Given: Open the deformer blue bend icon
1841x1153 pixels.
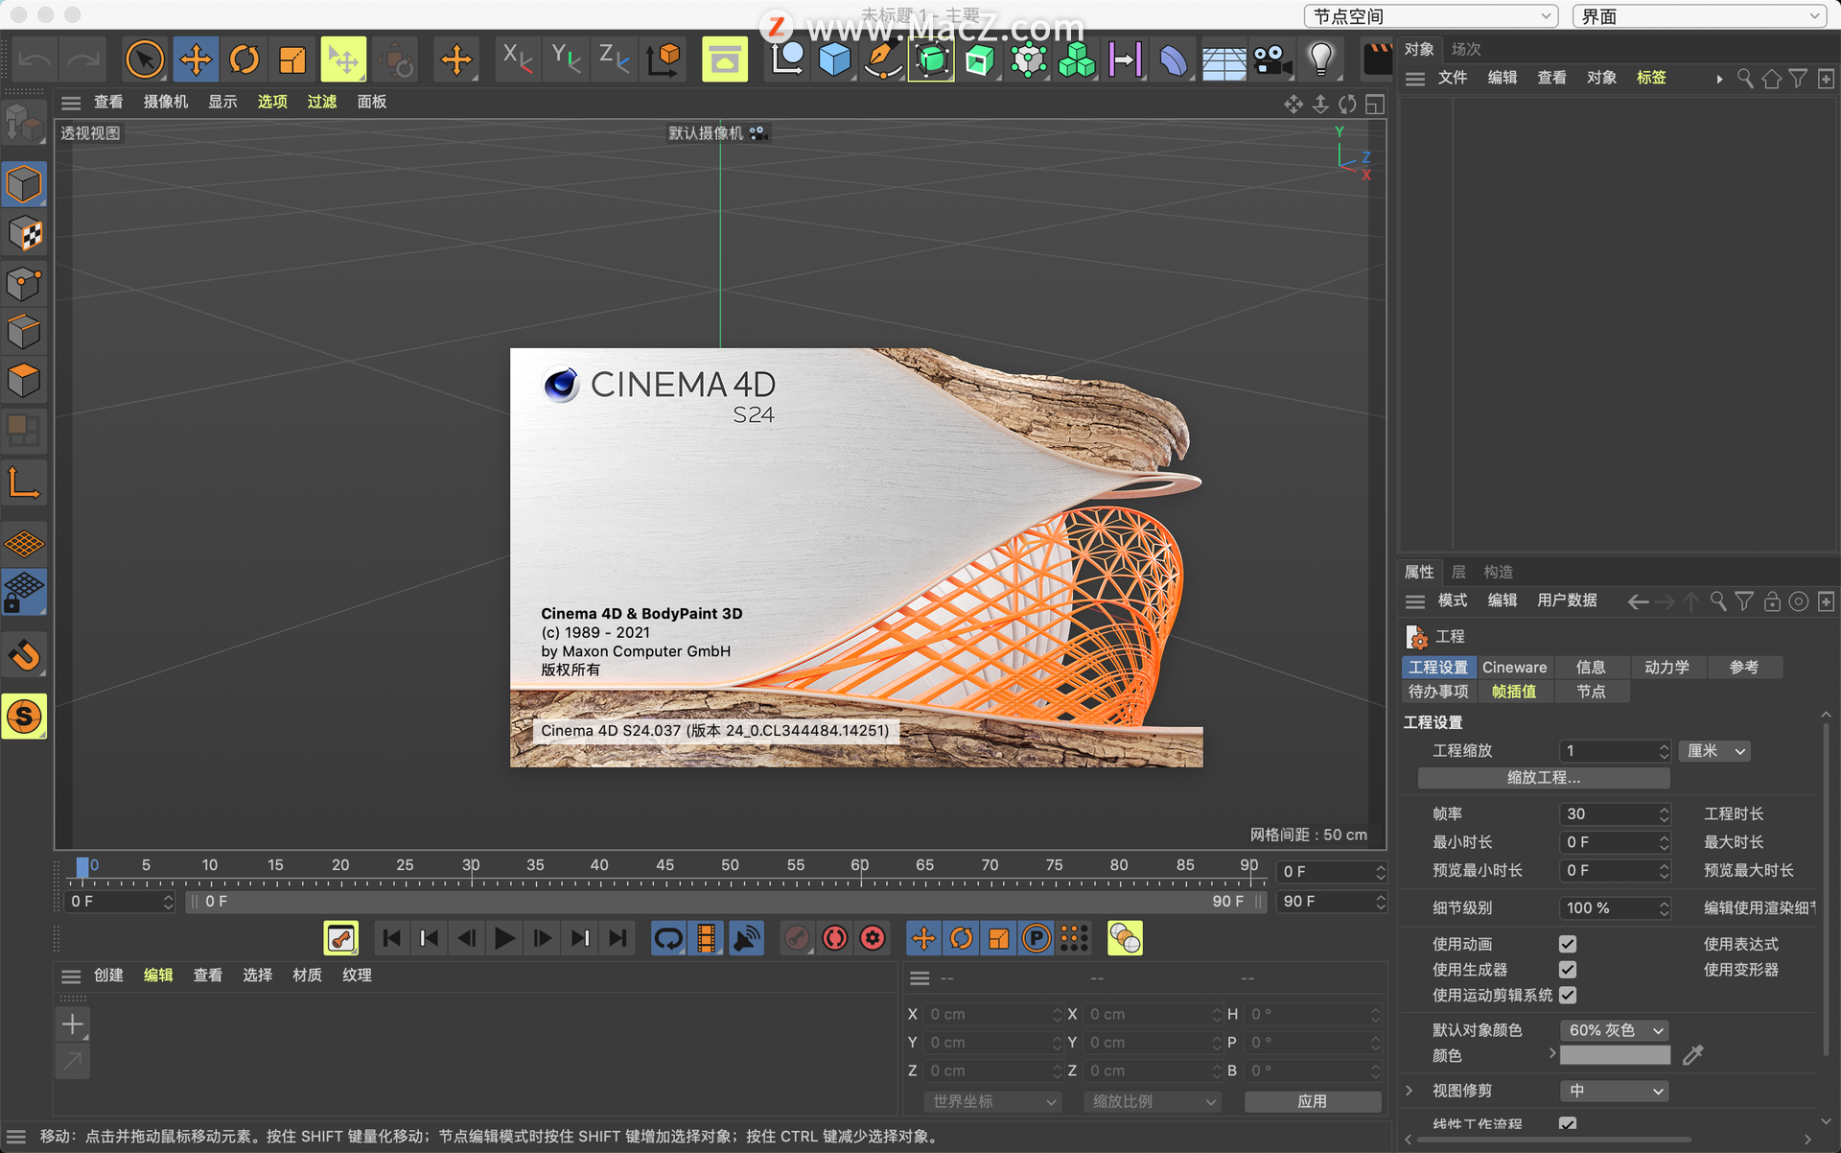Looking at the screenshot, I should coord(1174,59).
